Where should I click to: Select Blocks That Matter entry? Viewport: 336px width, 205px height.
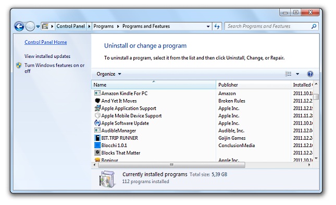[121, 153]
